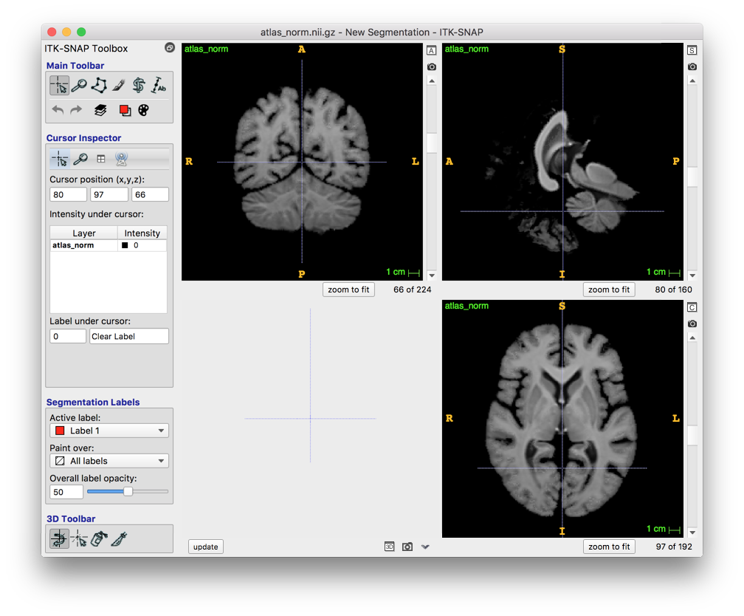Open the Paint over dropdown
The height and width of the screenshot is (616, 744).
[x=109, y=461]
